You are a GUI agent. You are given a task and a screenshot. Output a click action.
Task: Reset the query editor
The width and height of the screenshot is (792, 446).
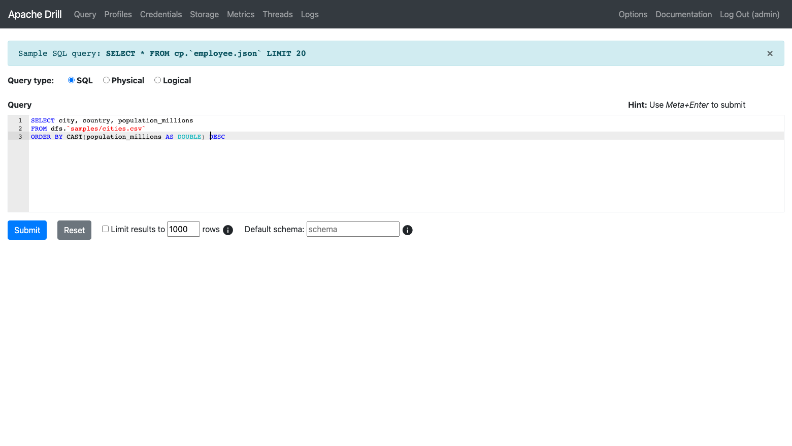(x=74, y=230)
